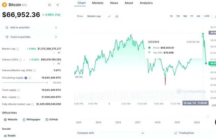216x138 pixels.
Task: Click 2017 on the history timeline
Action: [138, 122]
